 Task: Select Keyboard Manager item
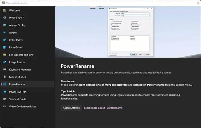point(27,70)
